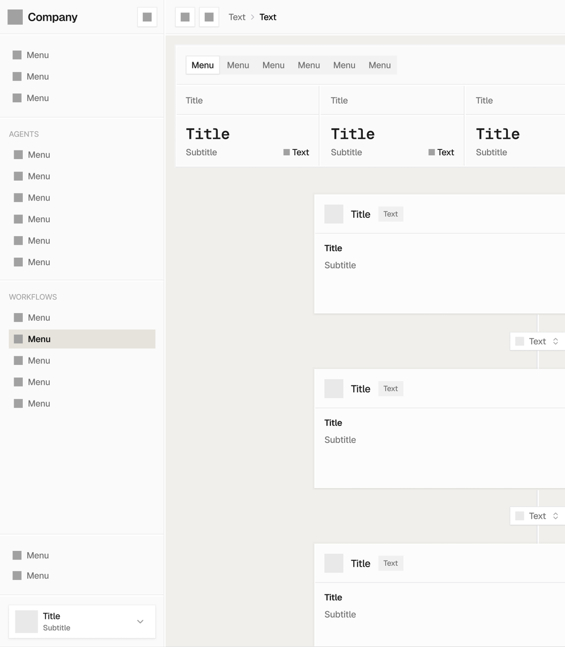The height and width of the screenshot is (647, 565).
Task: Click the square button directly left of breadcrumb
Action: (209, 17)
